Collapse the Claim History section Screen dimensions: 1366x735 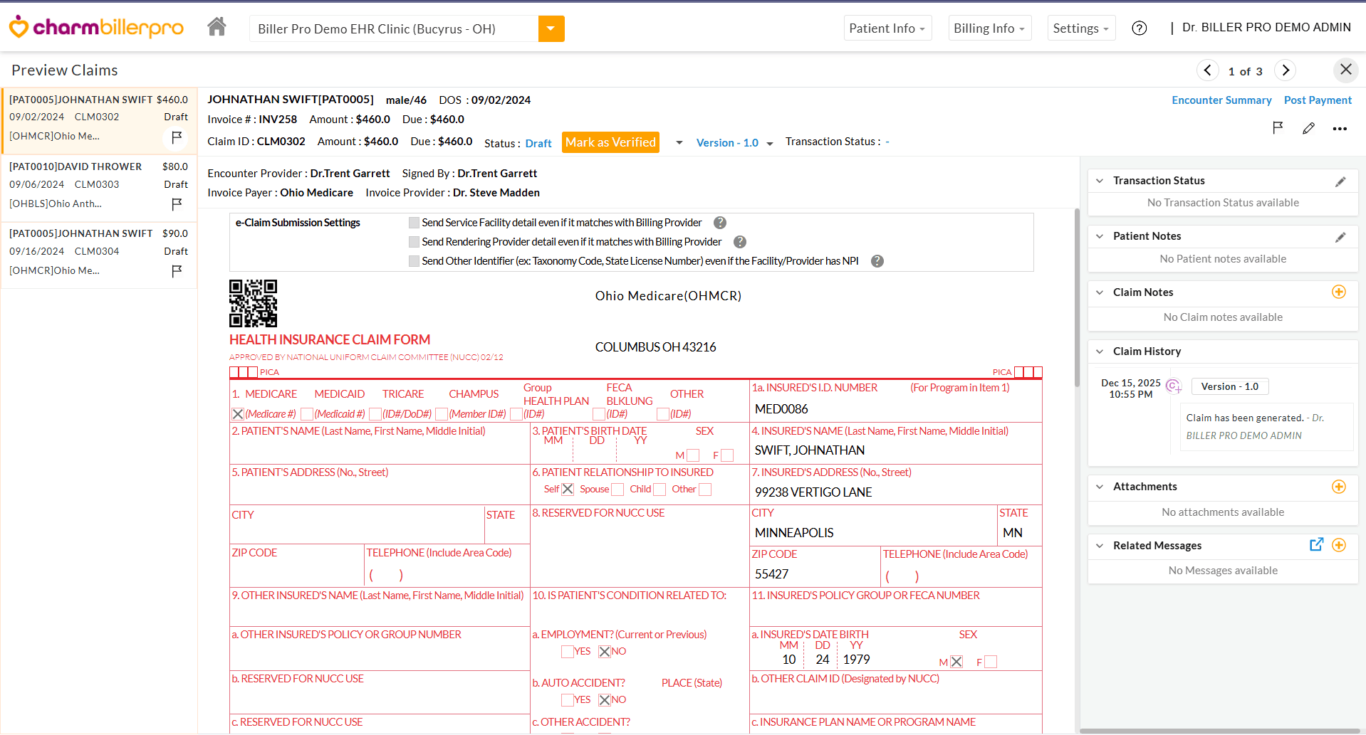tap(1100, 351)
